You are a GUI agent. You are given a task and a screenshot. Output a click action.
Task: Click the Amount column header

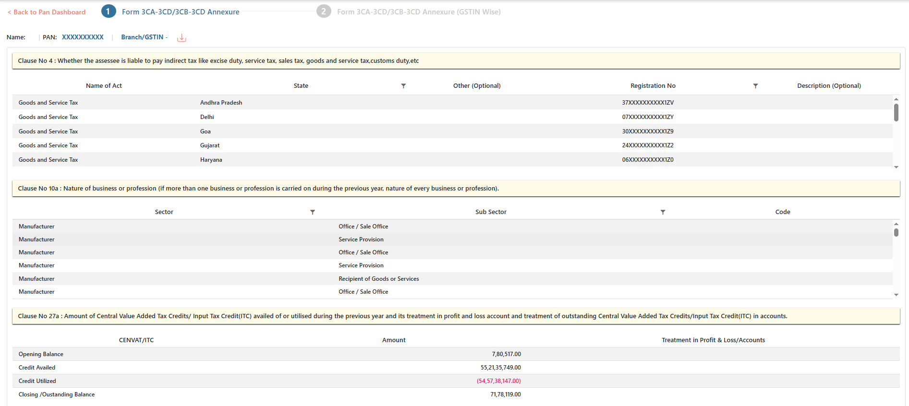pyautogui.click(x=394, y=340)
